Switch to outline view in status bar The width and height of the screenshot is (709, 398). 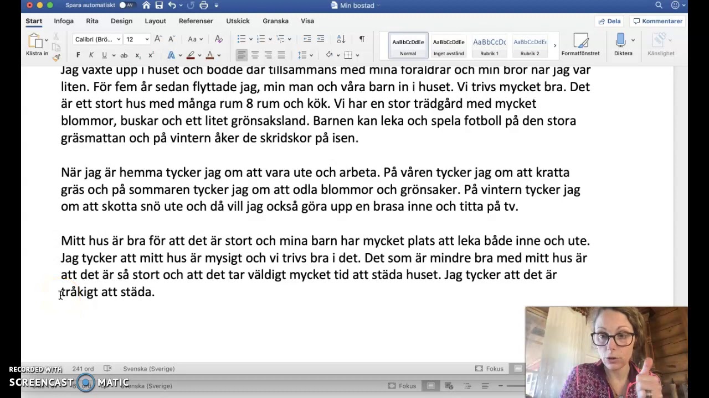coord(467,386)
